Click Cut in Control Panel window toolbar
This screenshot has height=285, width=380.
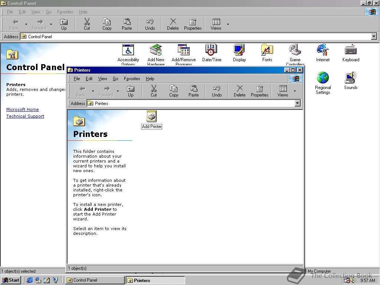pos(87,24)
